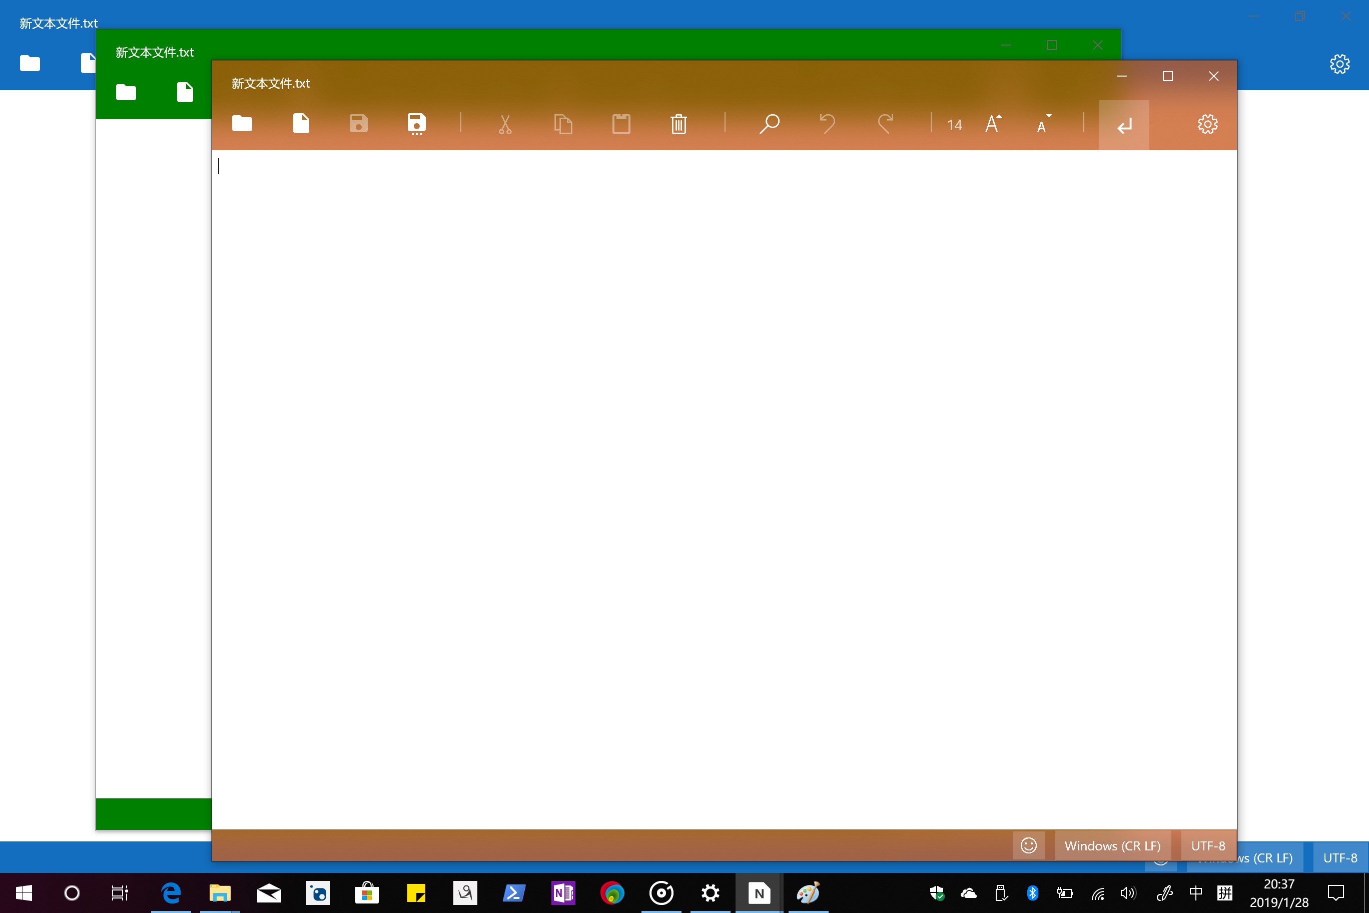Open folder icon in green window
The image size is (1369, 913).
click(x=126, y=93)
